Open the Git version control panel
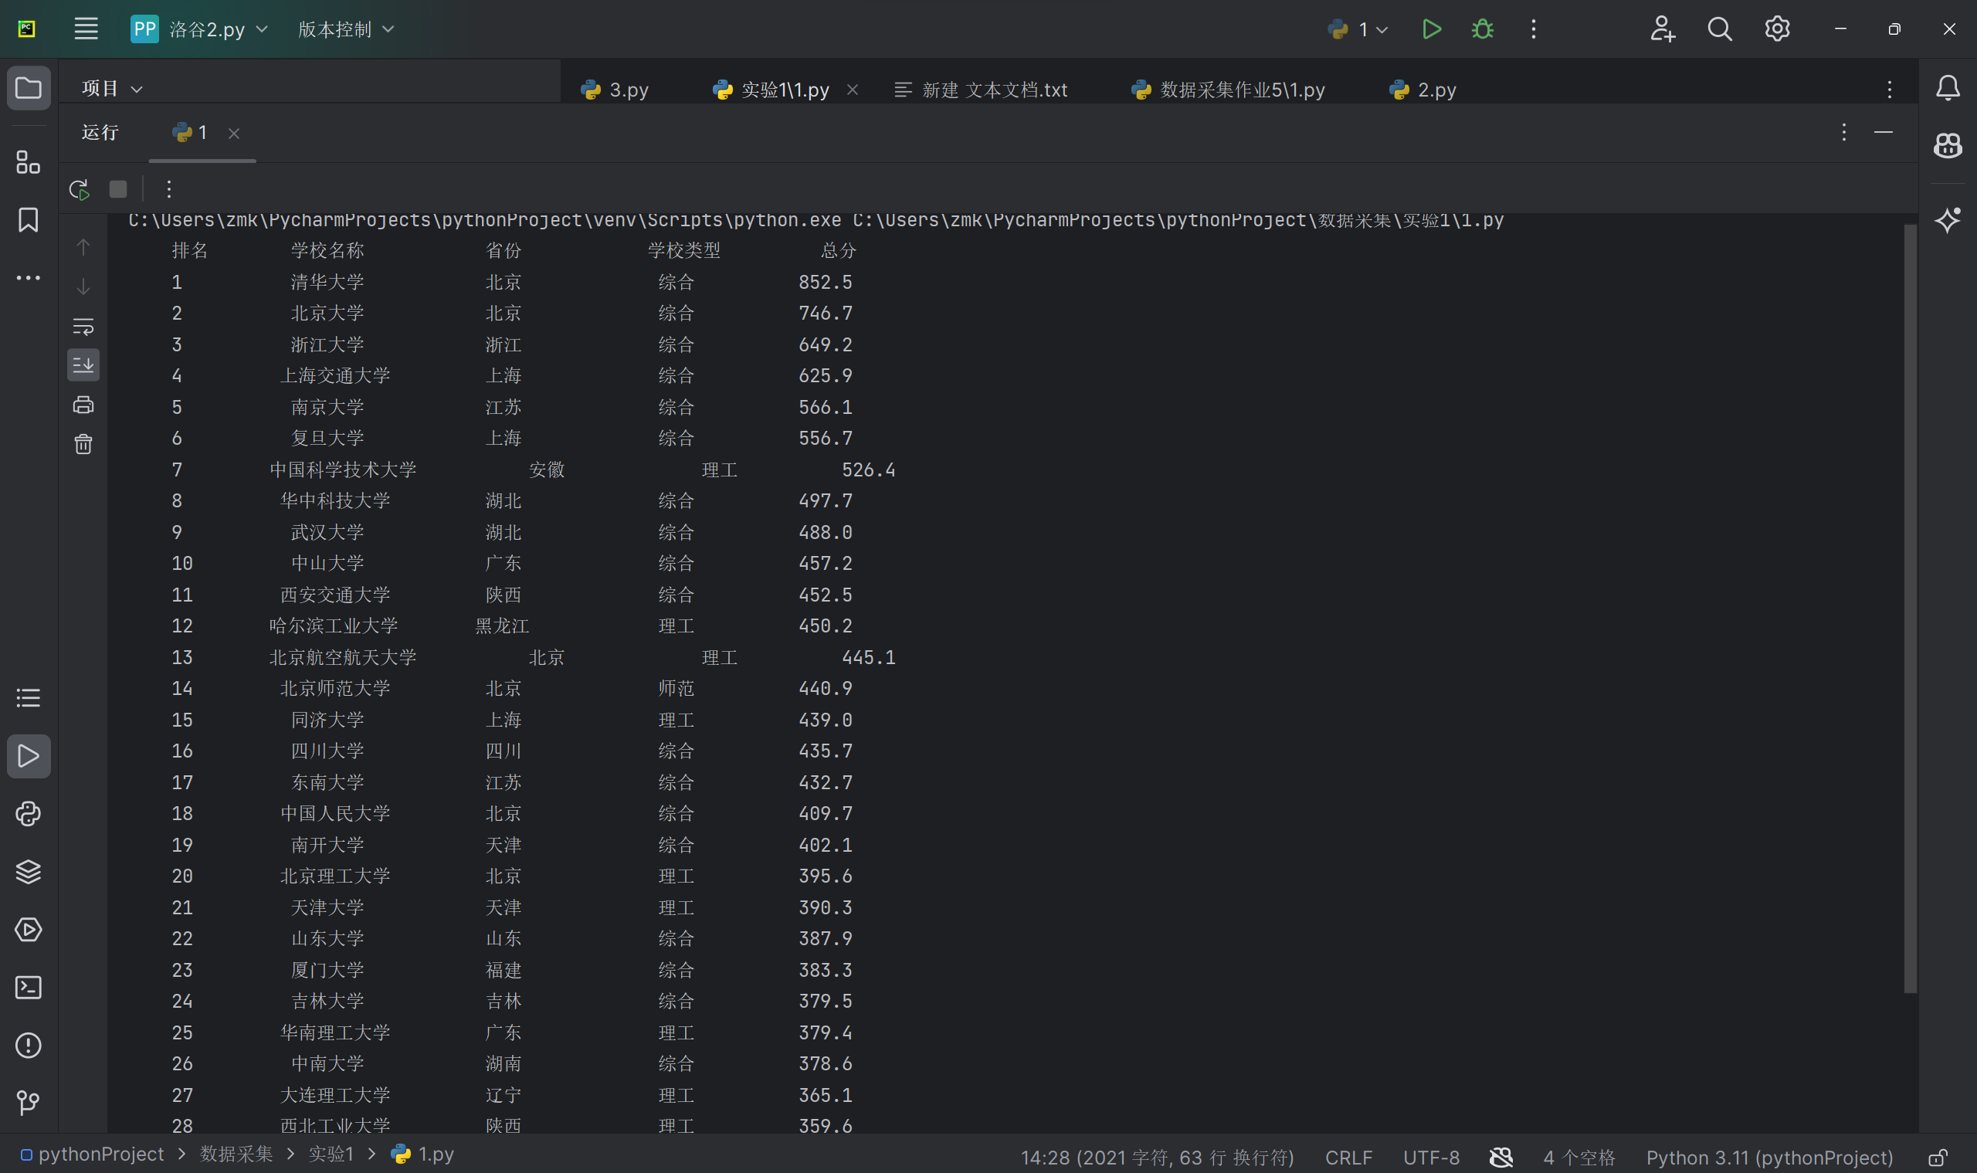1977x1173 pixels. click(29, 1103)
